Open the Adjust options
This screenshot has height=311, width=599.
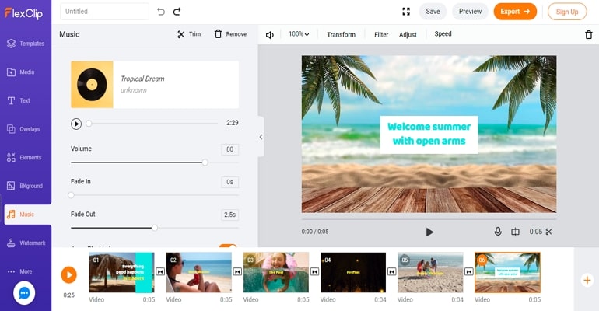[x=408, y=35]
